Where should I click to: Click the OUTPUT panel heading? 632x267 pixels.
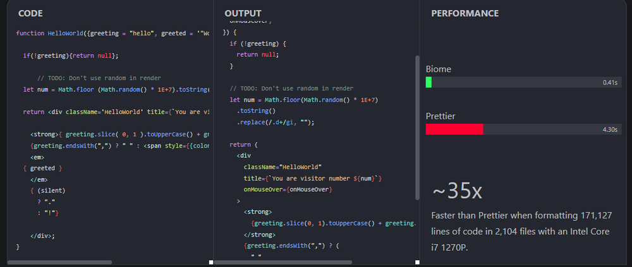(243, 13)
